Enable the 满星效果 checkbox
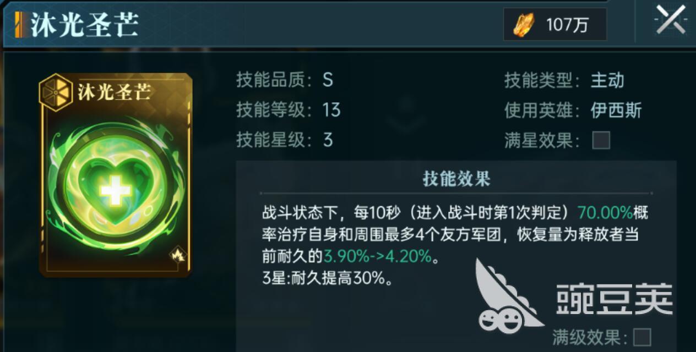 tap(601, 140)
